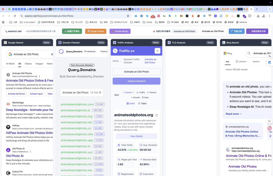This screenshot has width=273, height=176.
Task: Open Traffic.cv hamburger menu
Action: (157, 51)
